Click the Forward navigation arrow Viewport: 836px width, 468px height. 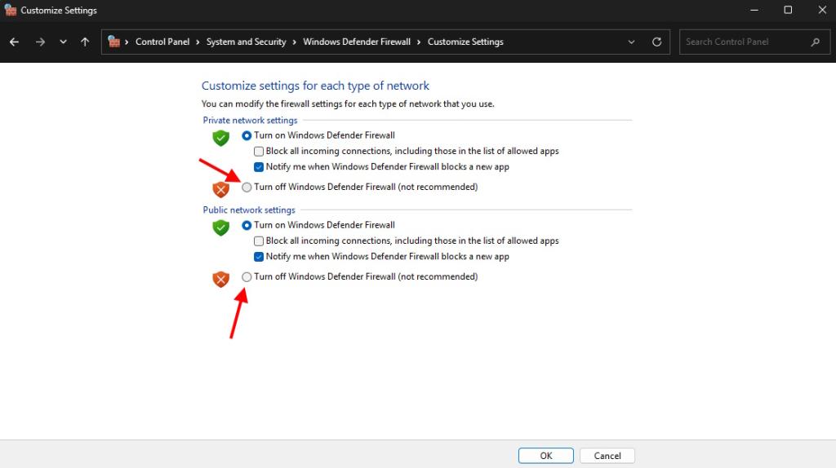pyautogui.click(x=40, y=42)
